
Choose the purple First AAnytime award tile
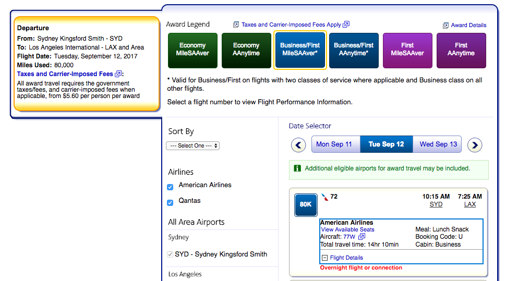(x=461, y=51)
